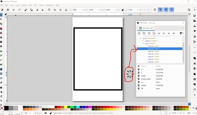Raise selection to top
The image size is (197, 115).
click(x=49, y=10)
